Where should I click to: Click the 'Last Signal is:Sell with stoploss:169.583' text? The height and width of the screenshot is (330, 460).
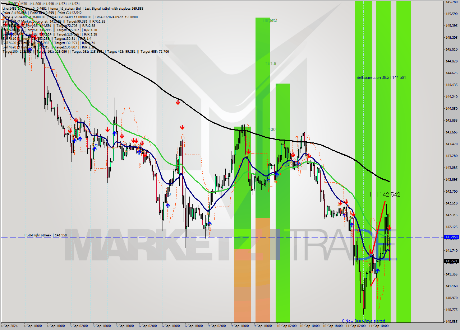(114, 9)
